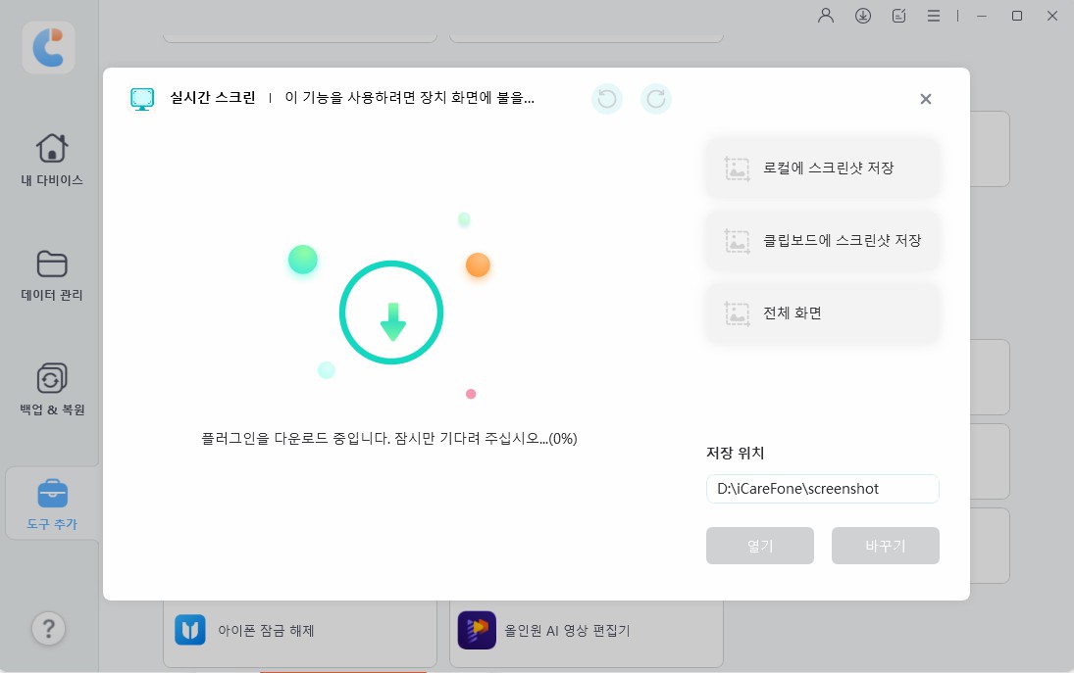The height and width of the screenshot is (673, 1074).
Task: Click the green download plugin circle
Action: [391, 312]
